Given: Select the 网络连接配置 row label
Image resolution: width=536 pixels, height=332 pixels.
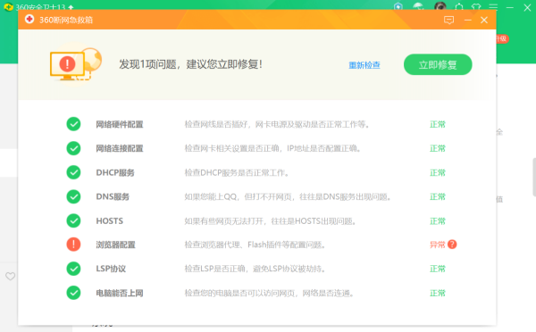Looking at the screenshot, I should pyautogui.click(x=120, y=148).
